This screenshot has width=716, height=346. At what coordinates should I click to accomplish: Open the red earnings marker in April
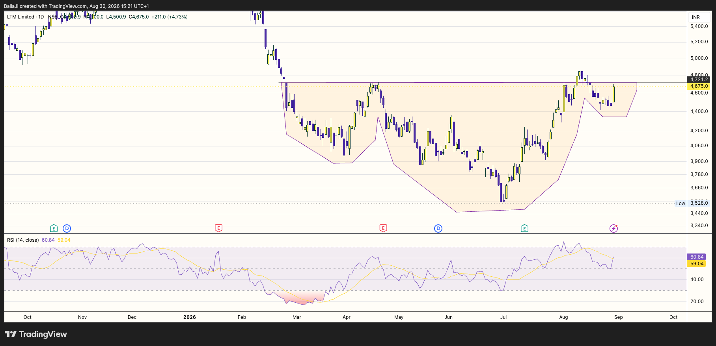(x=383, y=228)
